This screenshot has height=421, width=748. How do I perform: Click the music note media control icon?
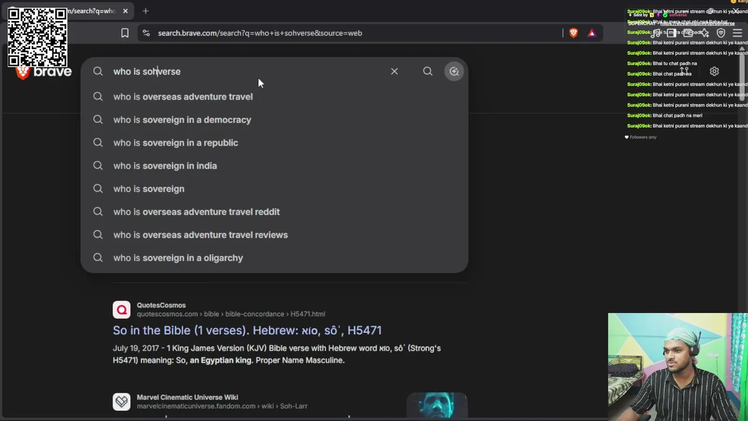[x=656, y=33]
